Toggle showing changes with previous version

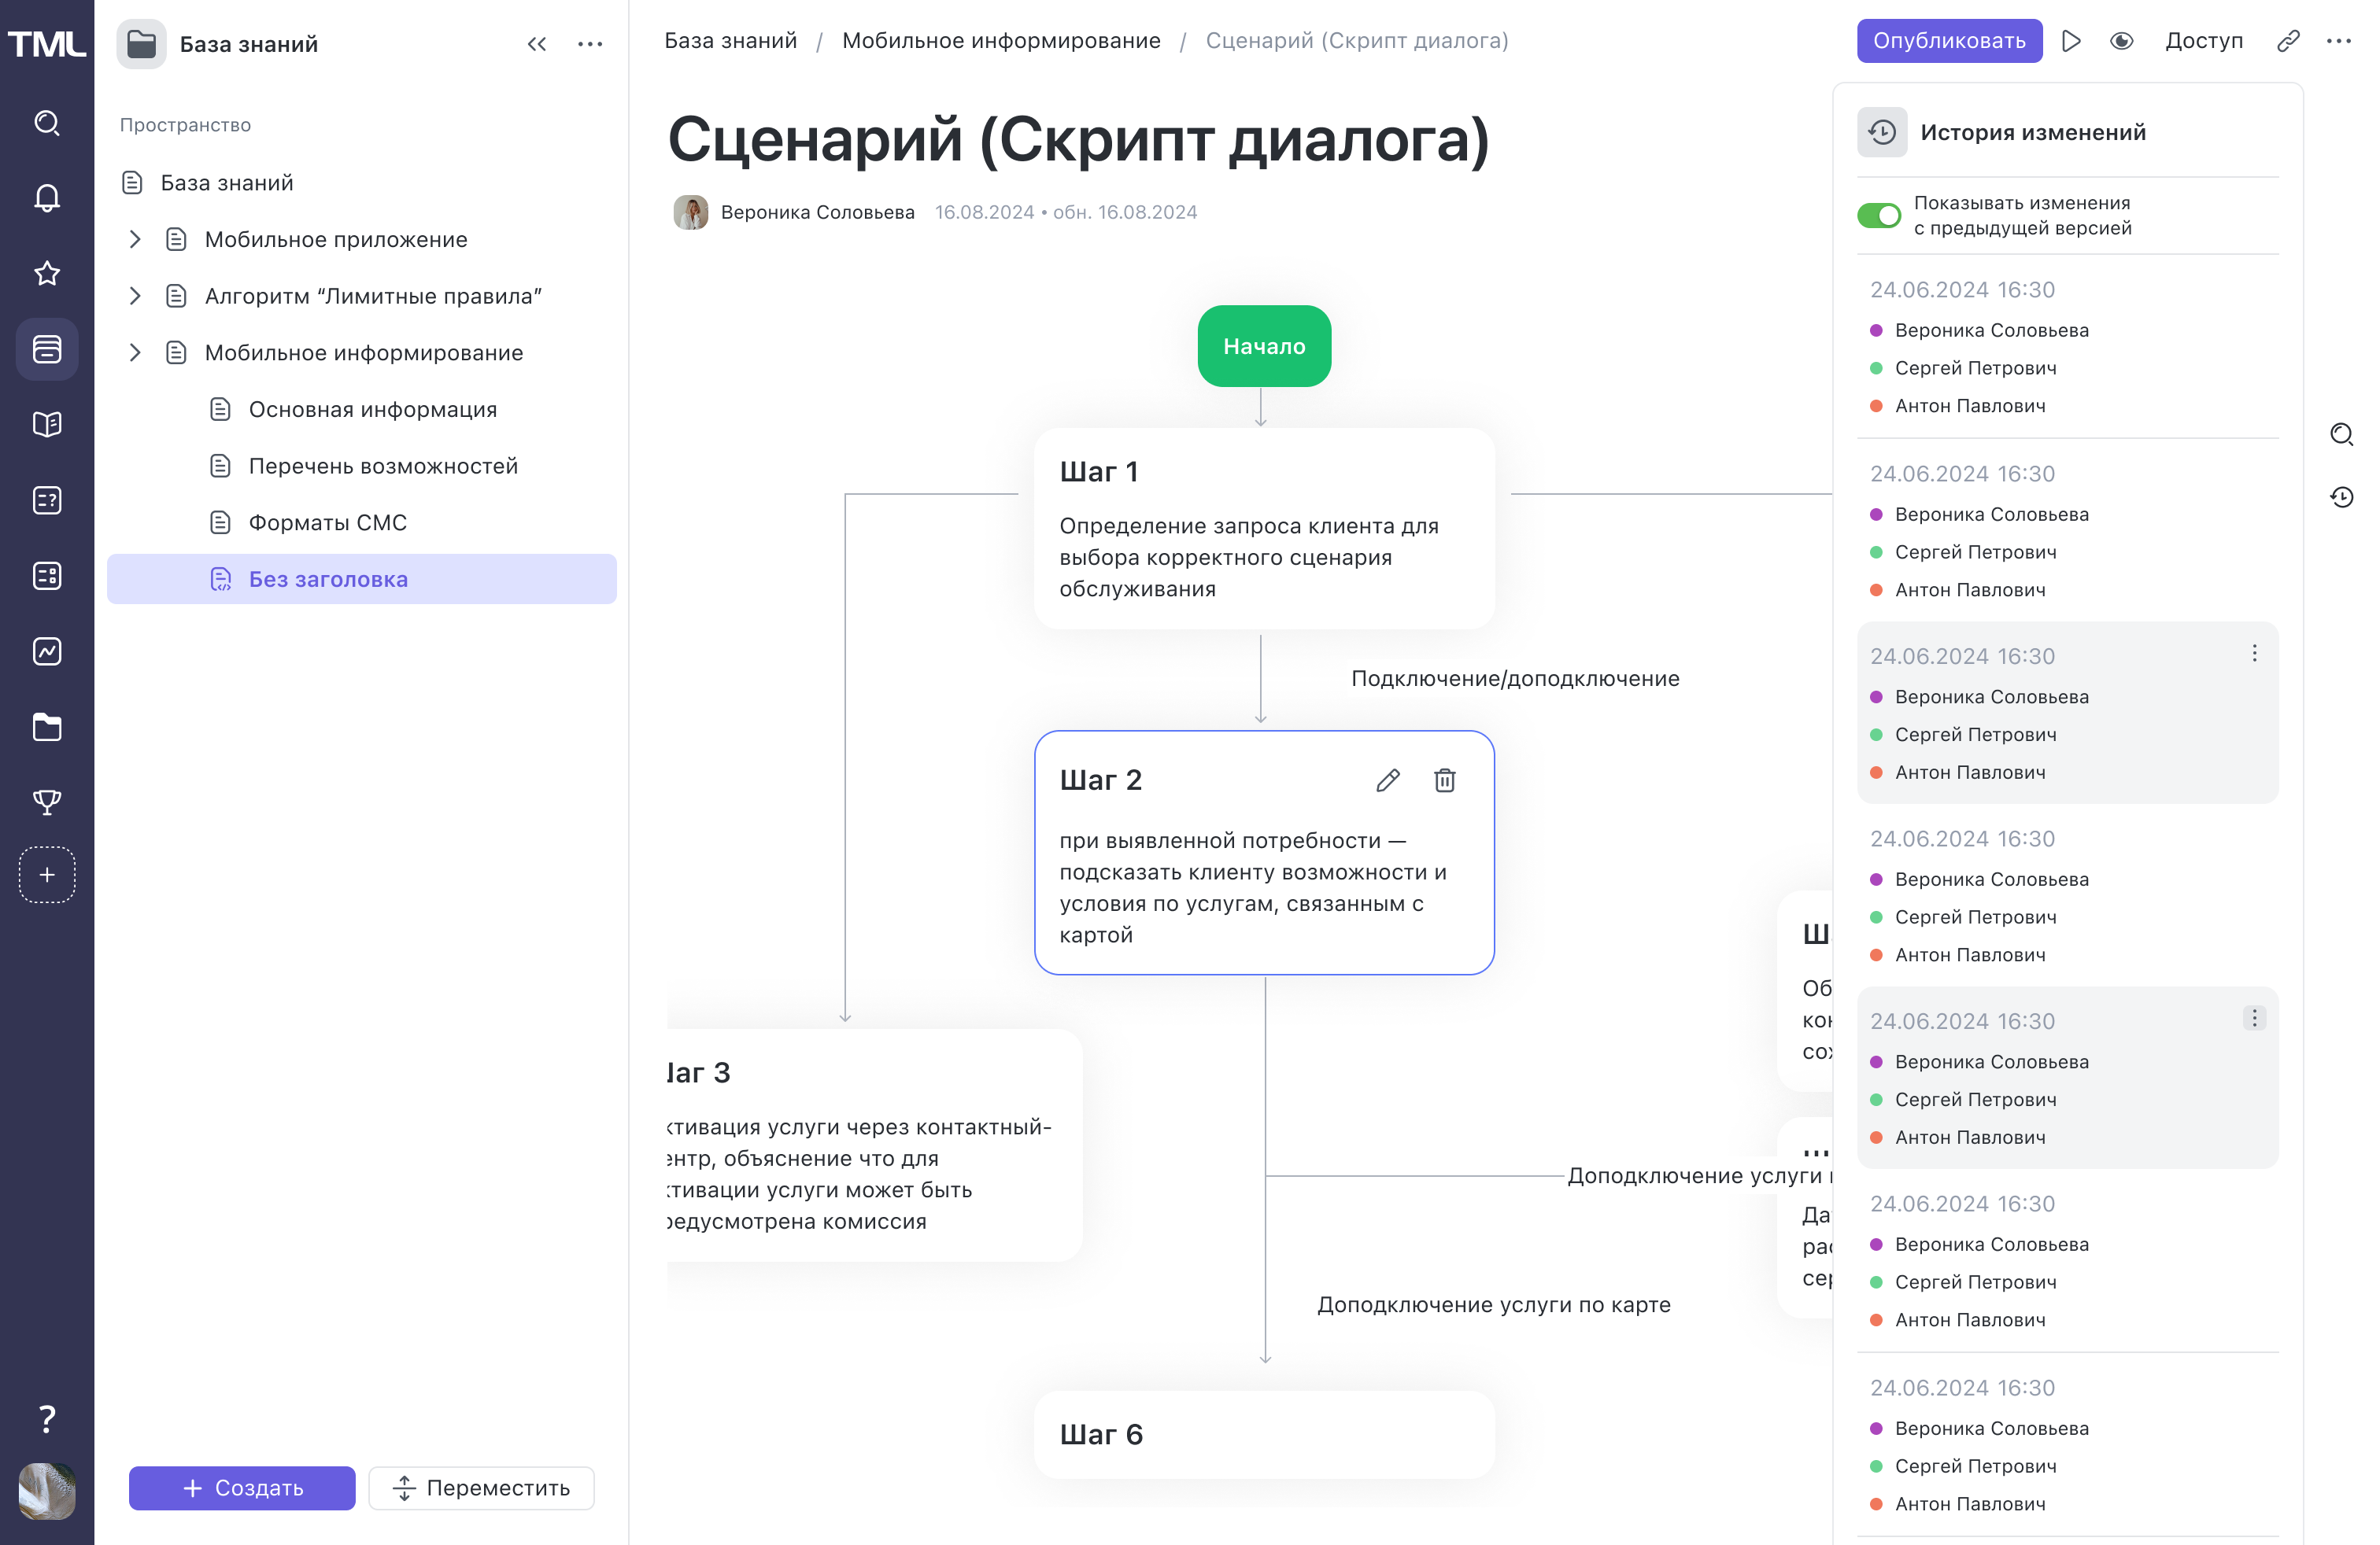(x=1879, y=215)
